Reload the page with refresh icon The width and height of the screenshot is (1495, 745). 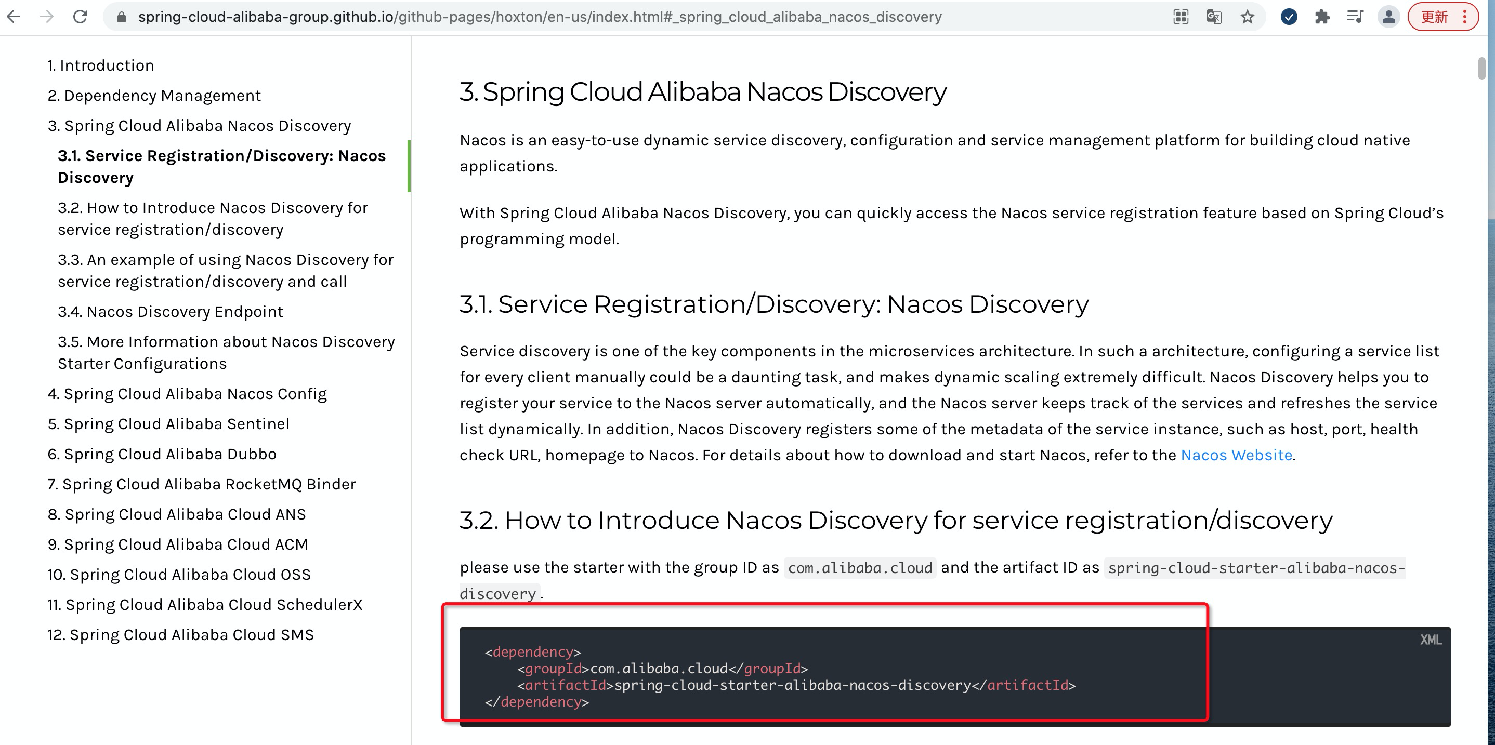tap(80, 17)
